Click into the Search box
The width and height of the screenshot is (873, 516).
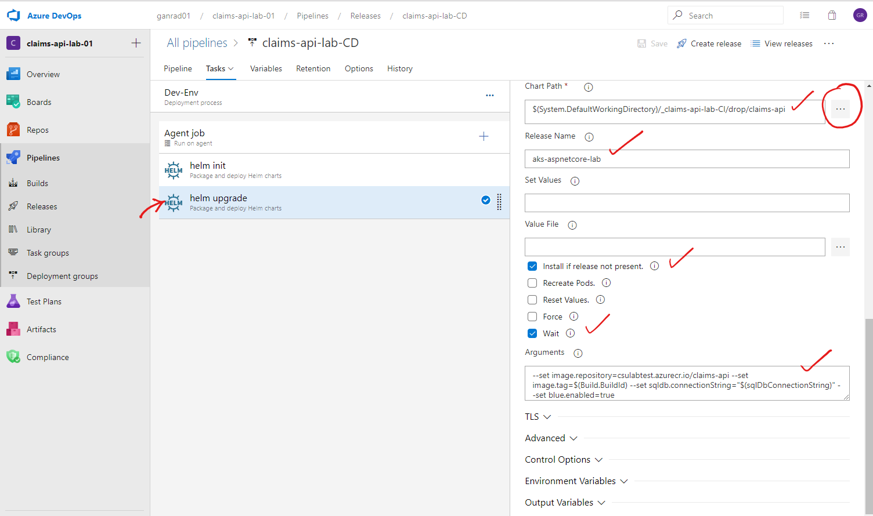point(726,16)
